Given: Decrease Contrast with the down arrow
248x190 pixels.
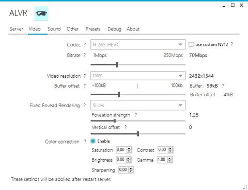Looking at the screenshot, I should click(171, 151).
